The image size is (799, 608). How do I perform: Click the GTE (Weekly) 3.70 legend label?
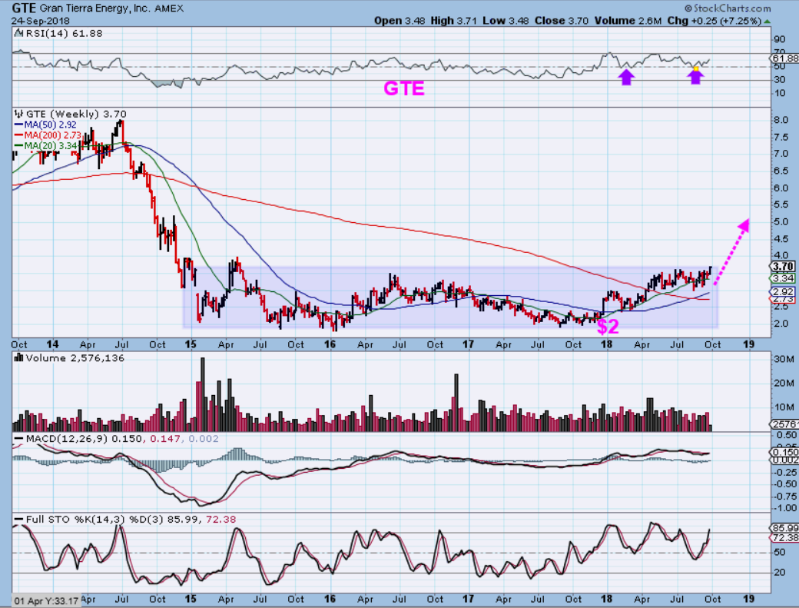click(x=76, y=114)
